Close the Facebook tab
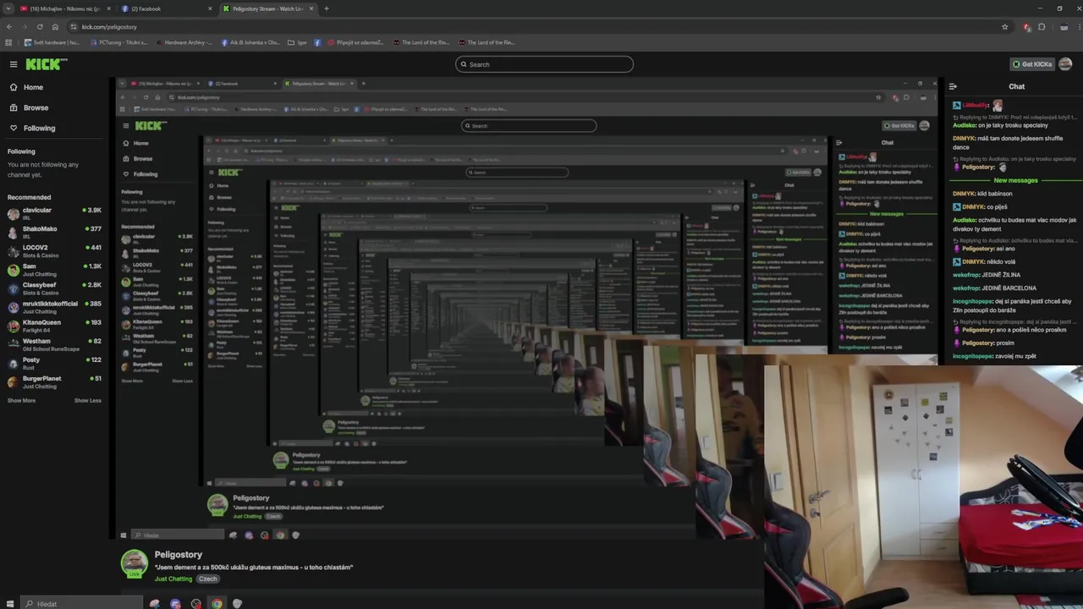Viewport: 1083px width, 609px height. pos(210,8)
